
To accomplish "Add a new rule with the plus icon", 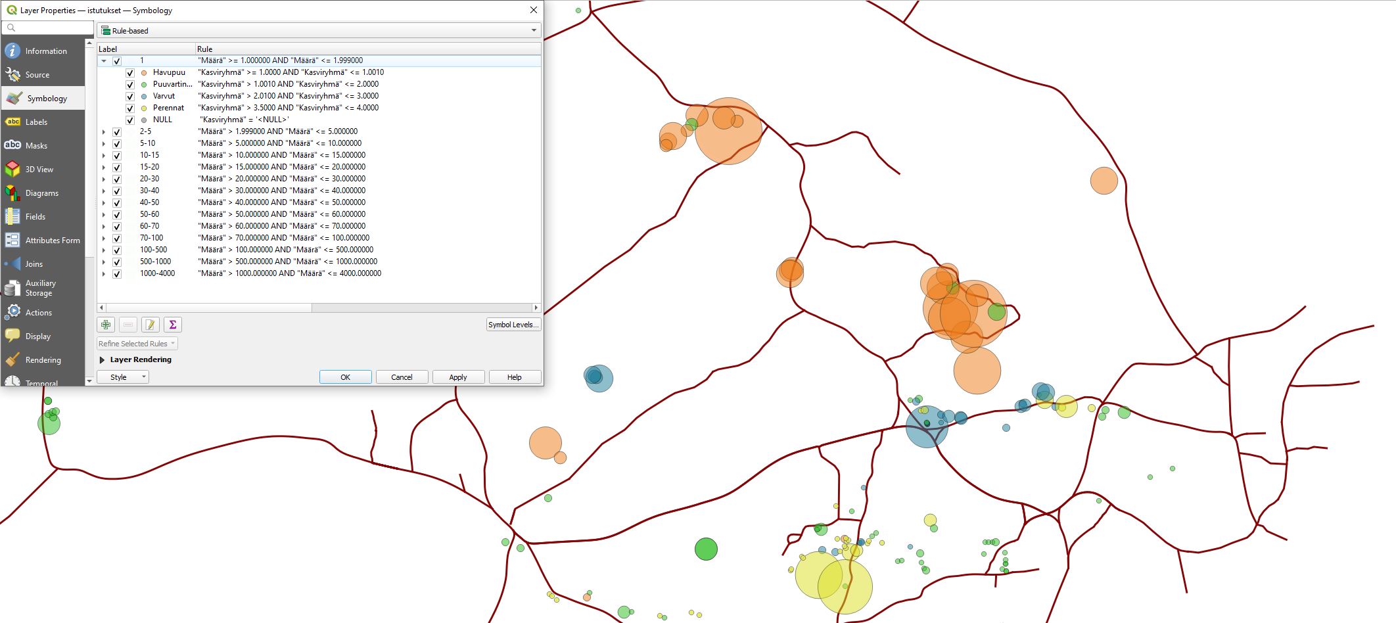I will pos(105,324).
